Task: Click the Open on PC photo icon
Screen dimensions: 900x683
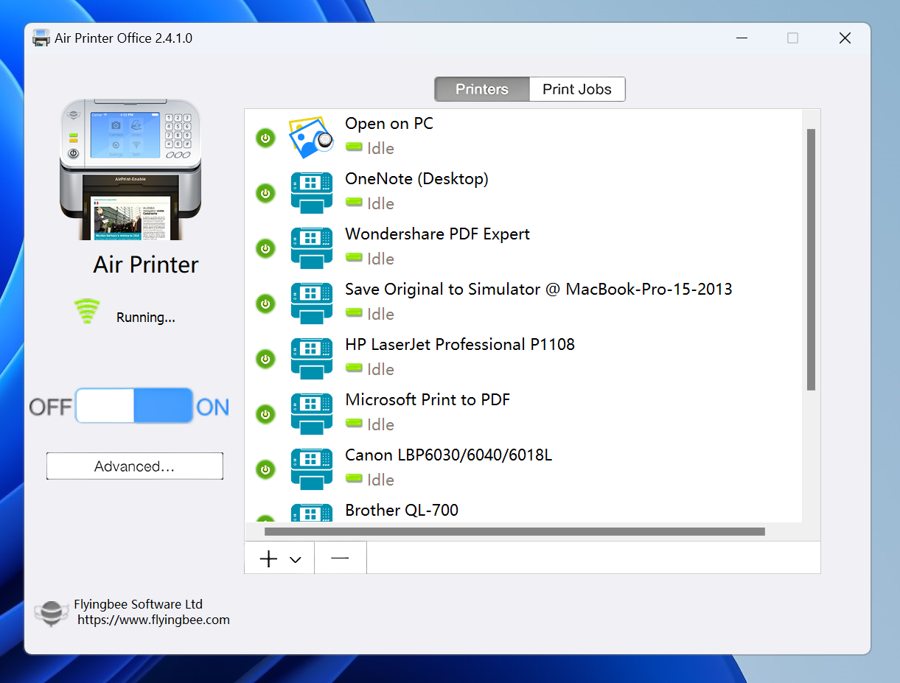Action: click(312, 137)
